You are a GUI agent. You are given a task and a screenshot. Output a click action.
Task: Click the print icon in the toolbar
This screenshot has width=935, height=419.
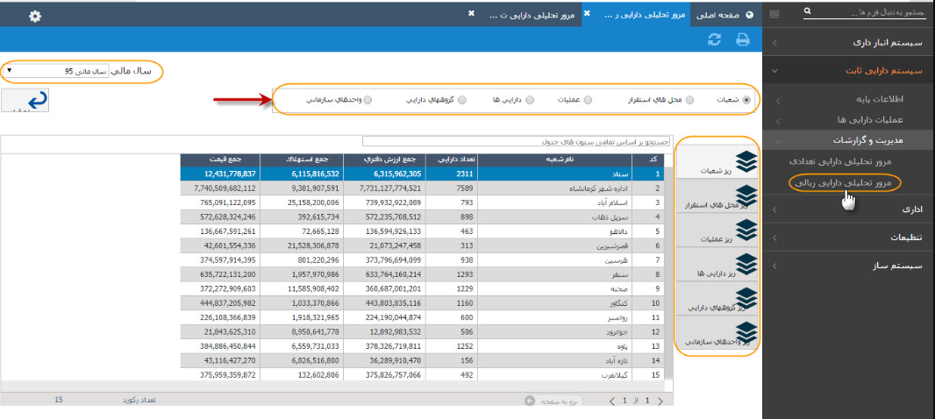click(742, 39)
